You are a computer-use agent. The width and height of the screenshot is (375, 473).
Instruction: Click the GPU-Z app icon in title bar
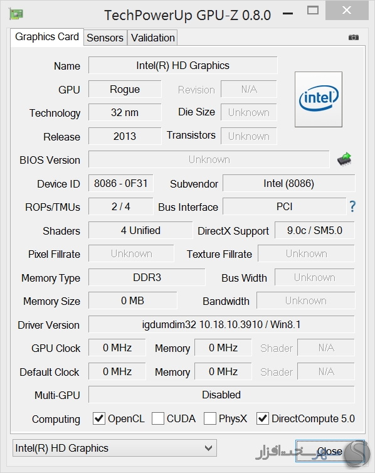pos(16,14)
